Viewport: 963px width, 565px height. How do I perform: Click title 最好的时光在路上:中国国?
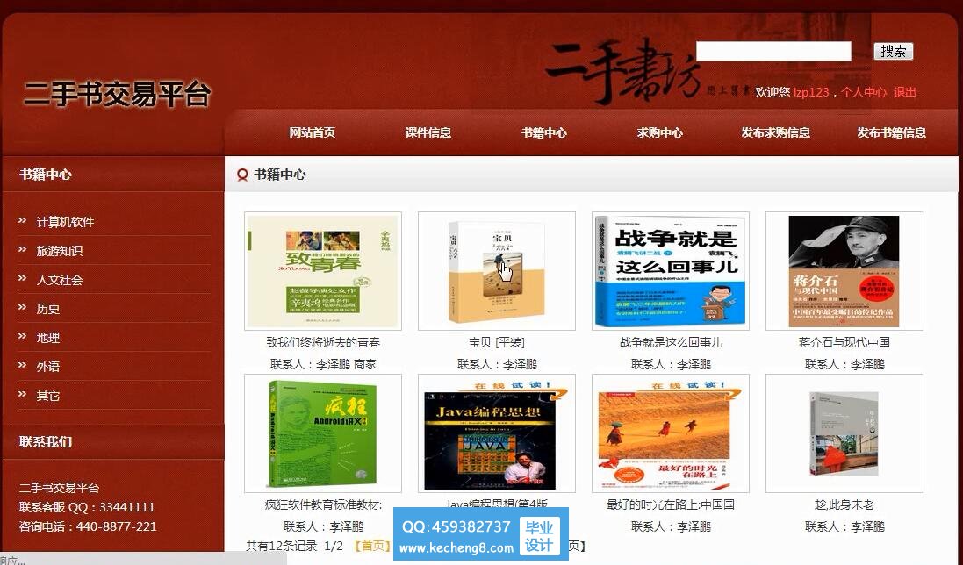(671, 504)
